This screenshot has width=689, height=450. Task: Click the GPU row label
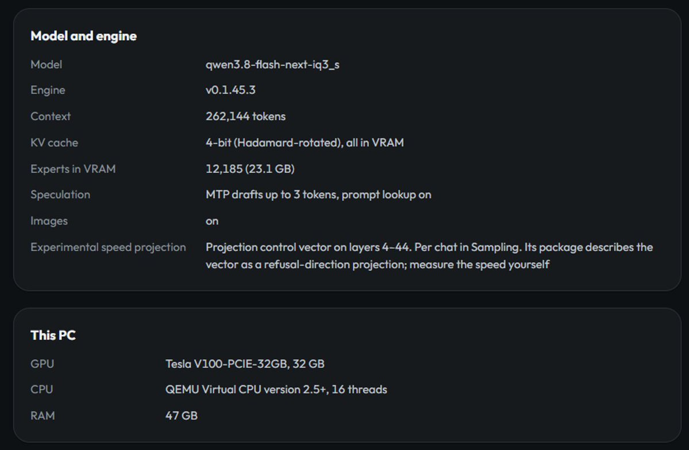click(42, 364)
